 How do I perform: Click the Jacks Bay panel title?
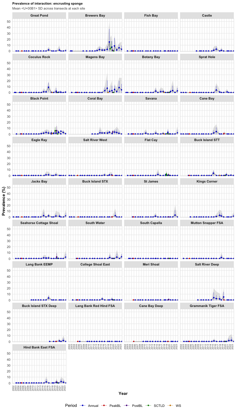tap(39, 181)
